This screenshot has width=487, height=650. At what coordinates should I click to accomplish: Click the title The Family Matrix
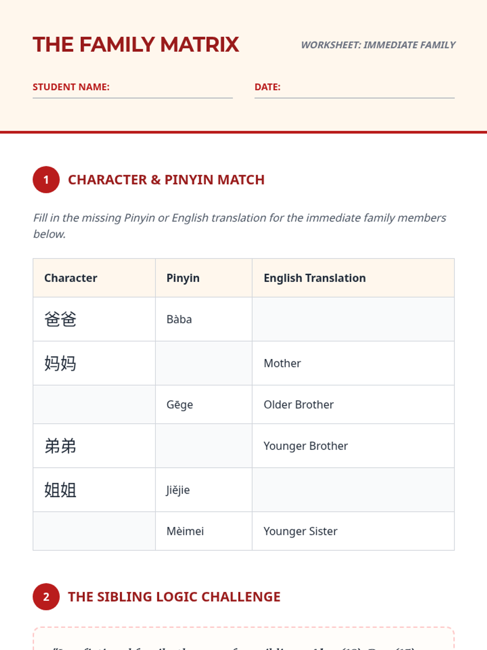coord(136,45)
